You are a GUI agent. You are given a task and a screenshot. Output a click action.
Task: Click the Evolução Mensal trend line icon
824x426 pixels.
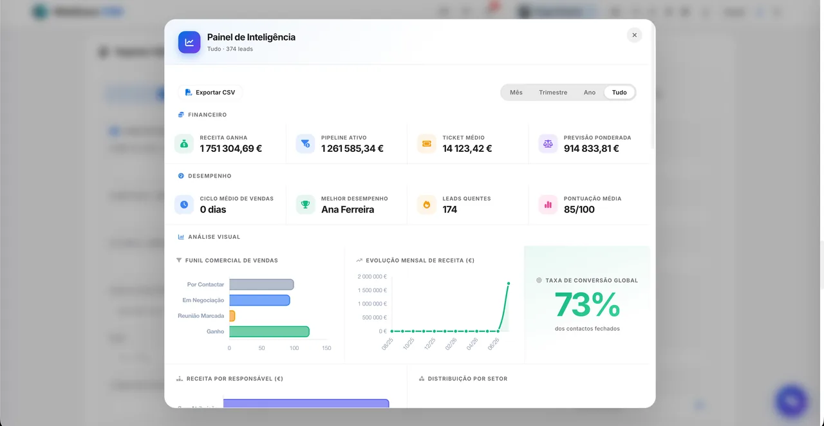[359, 261]
